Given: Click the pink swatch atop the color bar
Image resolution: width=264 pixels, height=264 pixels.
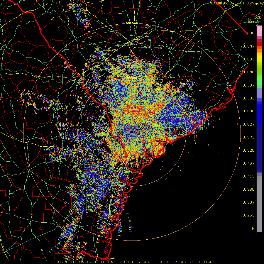Looking at the screenshot, I should [x=259, y=31].
